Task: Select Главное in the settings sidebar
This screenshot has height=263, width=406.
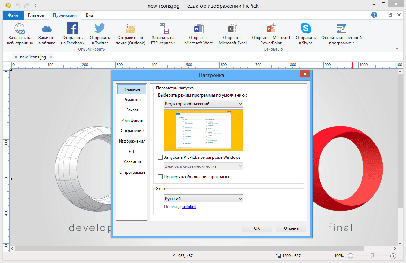Action: coord(132,89)
